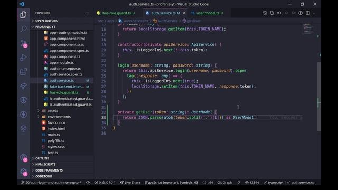The image size is (338, 190).
Task: Open Git Graph from status bar
Action: tap(224, 182)
